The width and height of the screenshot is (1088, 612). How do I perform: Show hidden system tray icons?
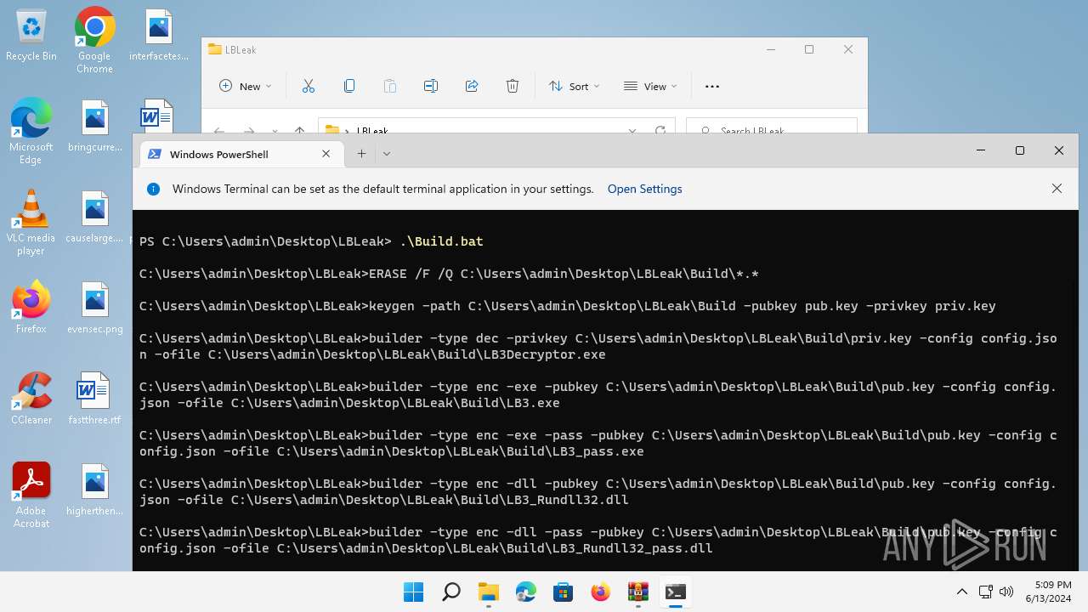pos(962,592)
